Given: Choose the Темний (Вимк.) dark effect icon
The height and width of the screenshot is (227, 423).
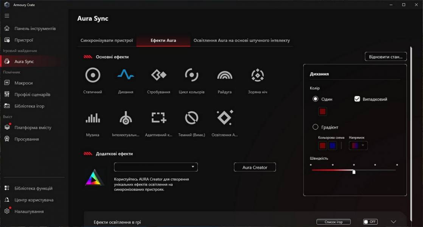Looking at the screenshot, I should coord(191,118).
